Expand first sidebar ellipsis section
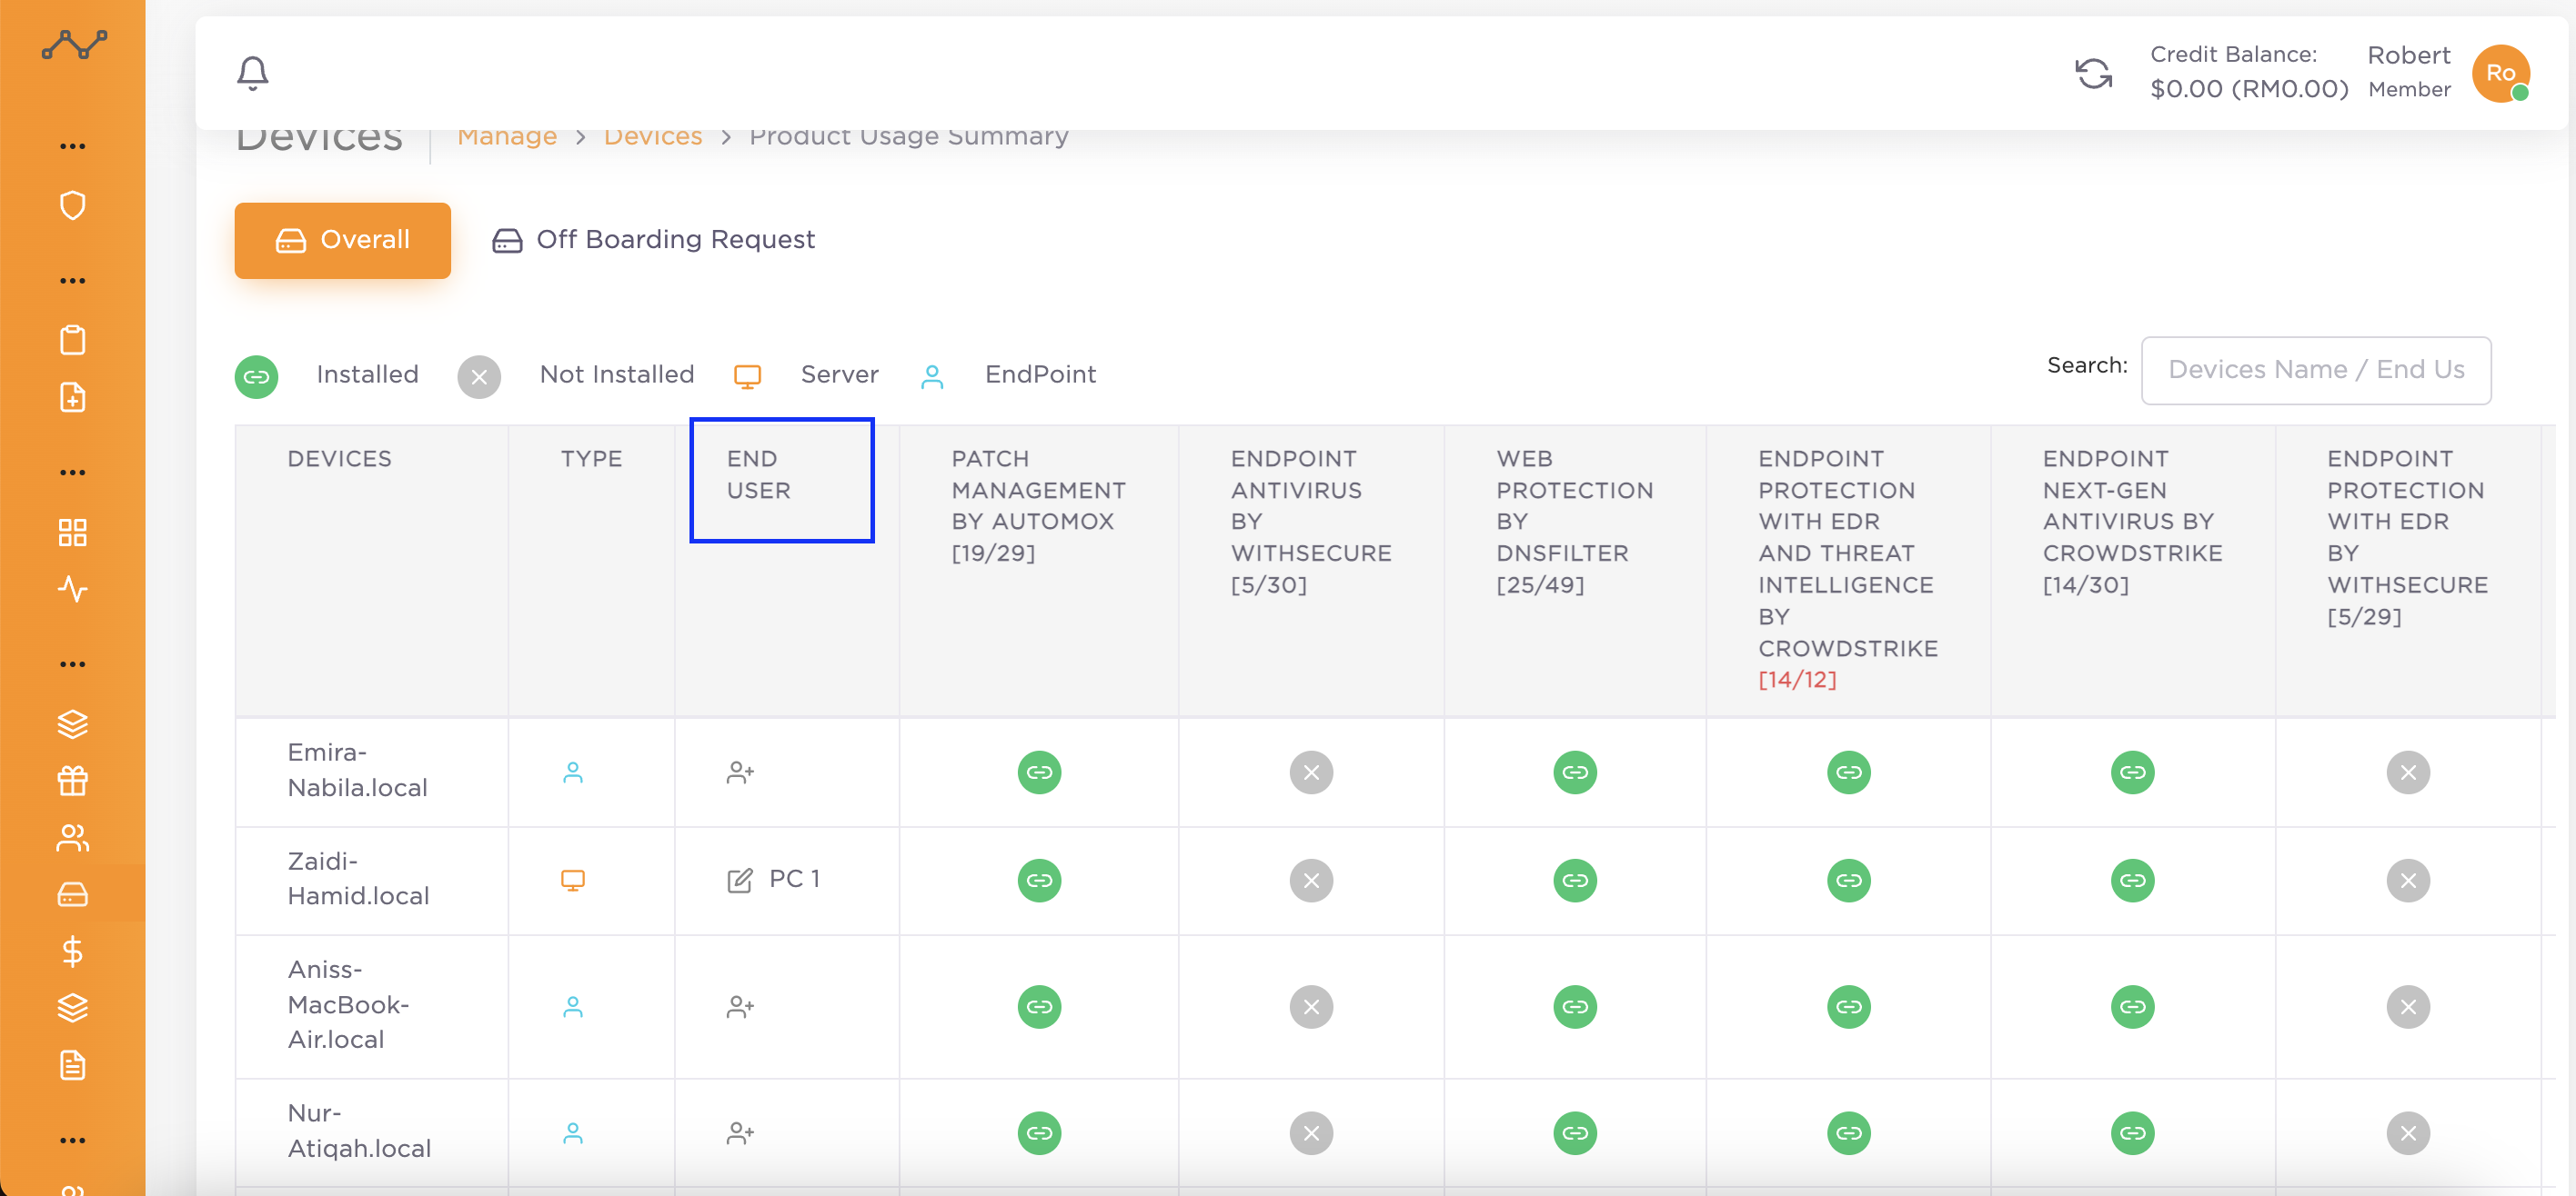 (x=72, y=146)
